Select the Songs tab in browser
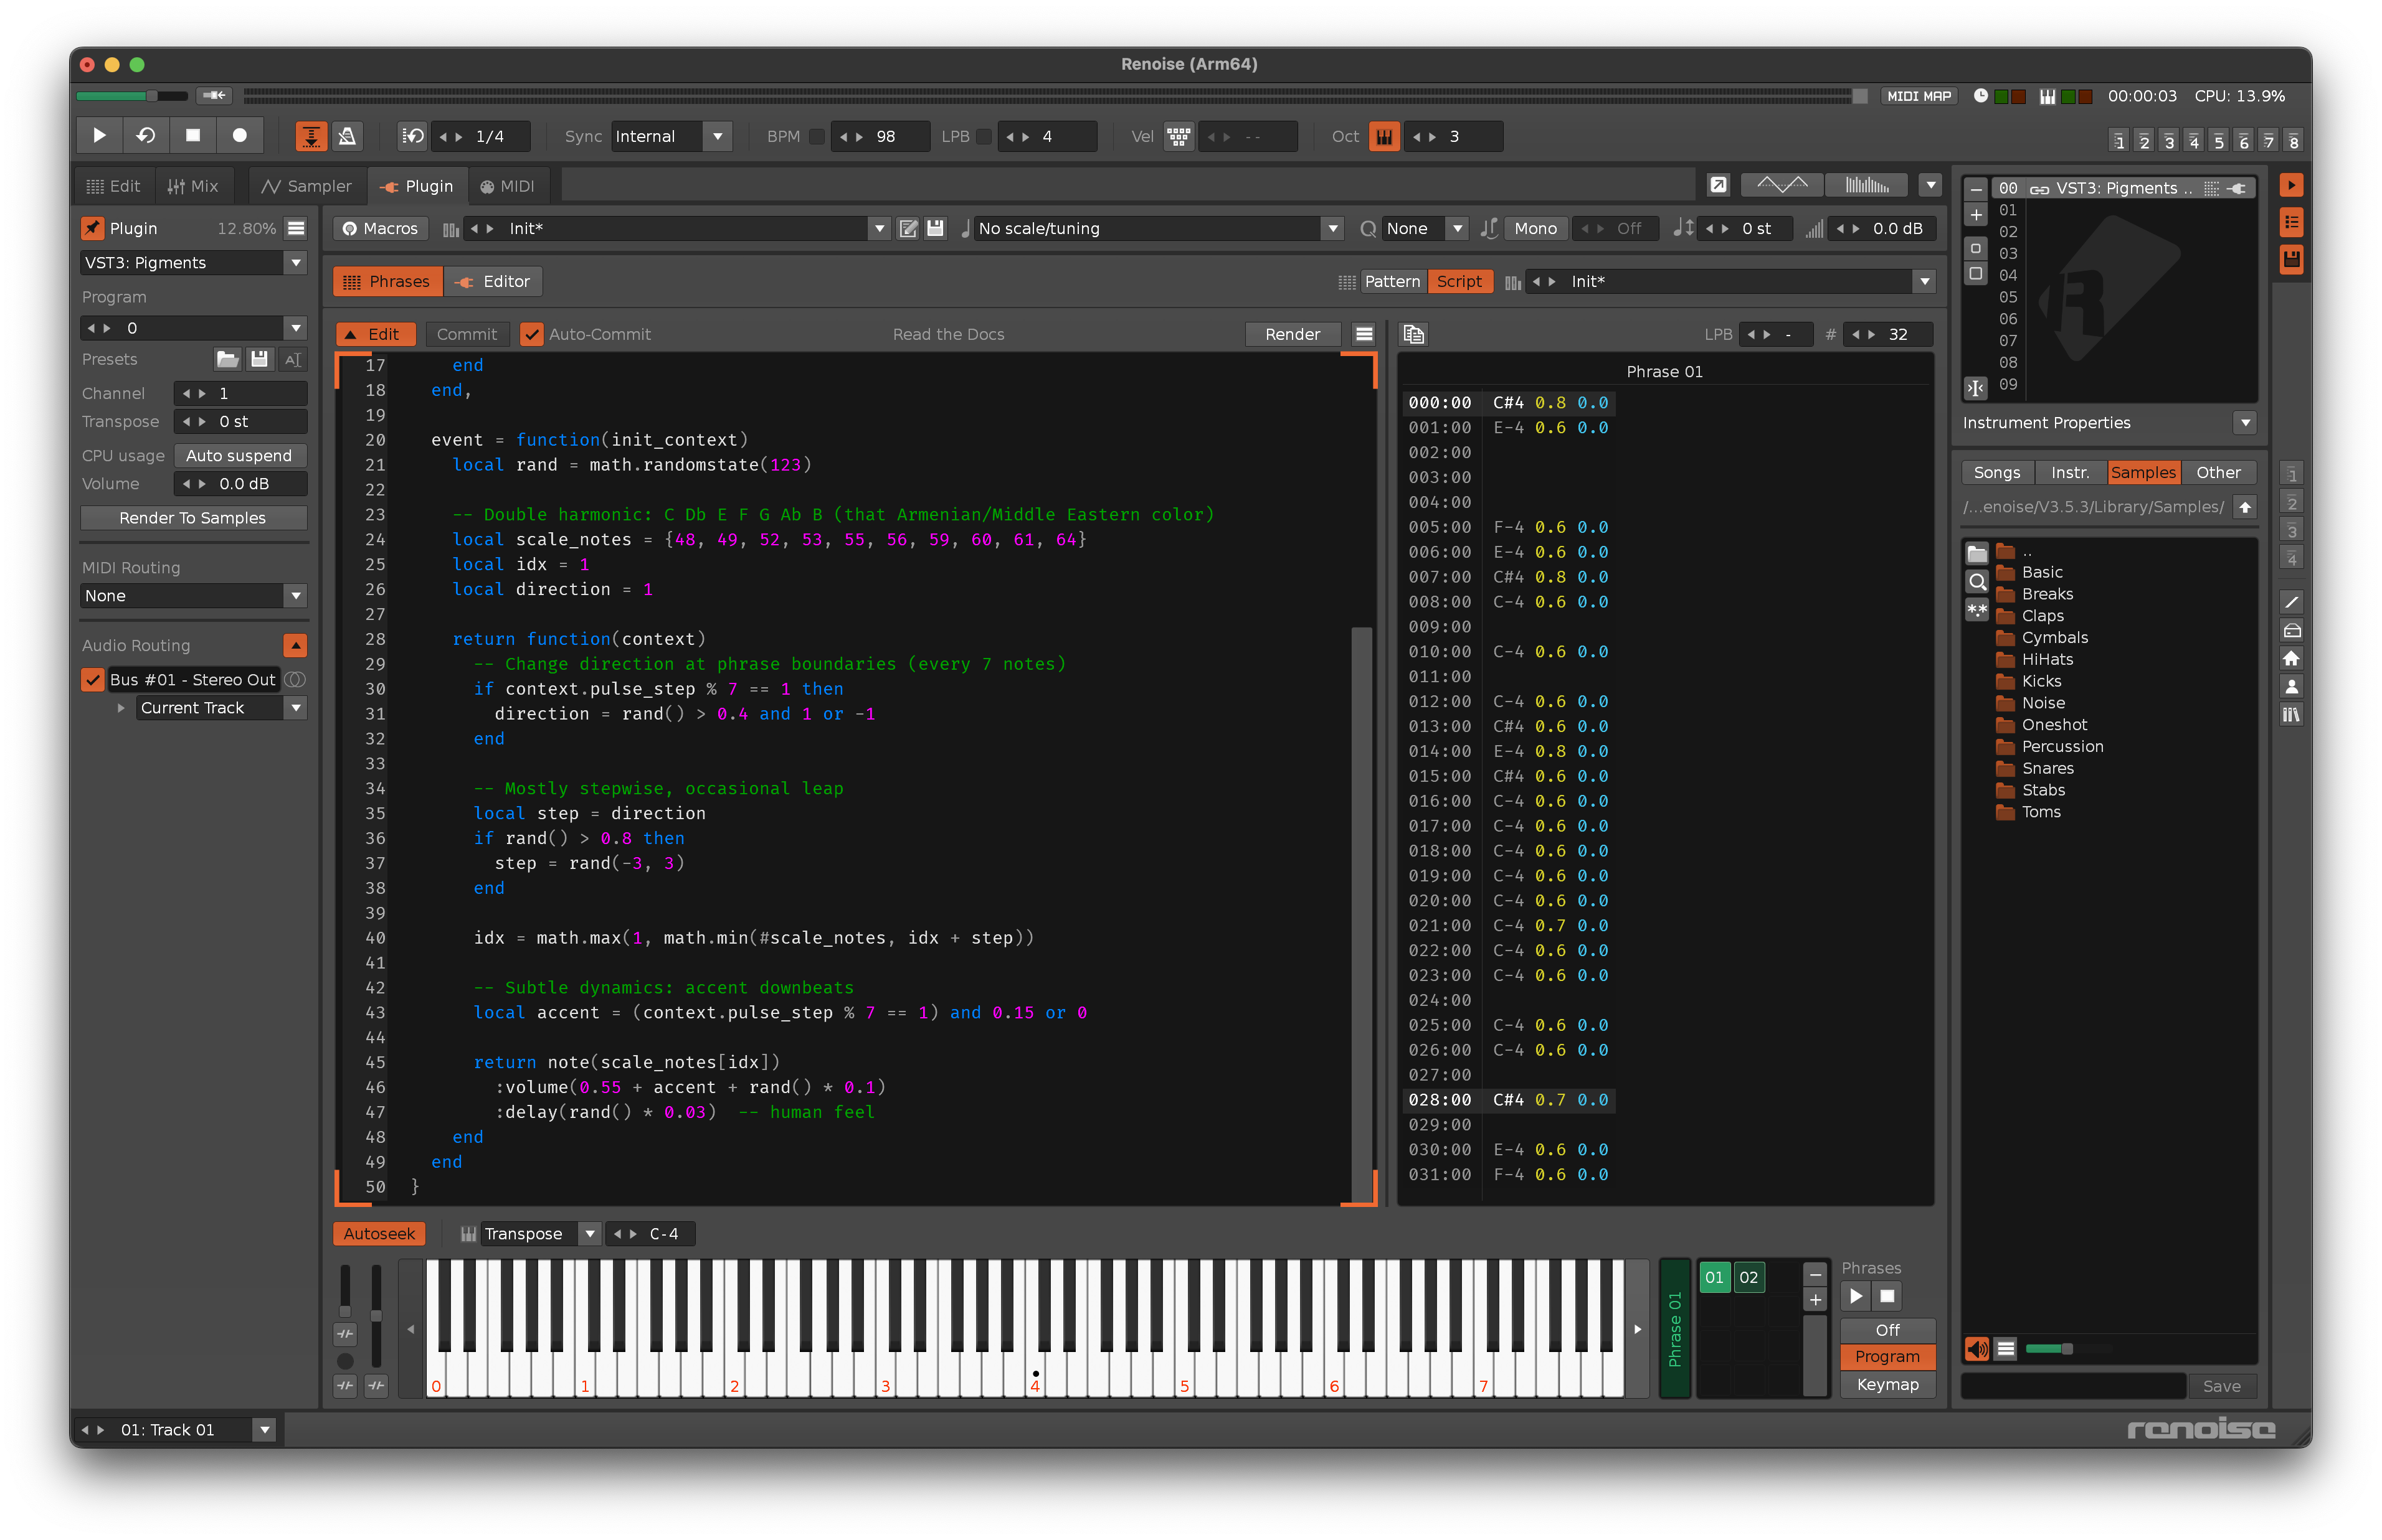This screenshot has width=2382, height=1540. coord(1996,472)
